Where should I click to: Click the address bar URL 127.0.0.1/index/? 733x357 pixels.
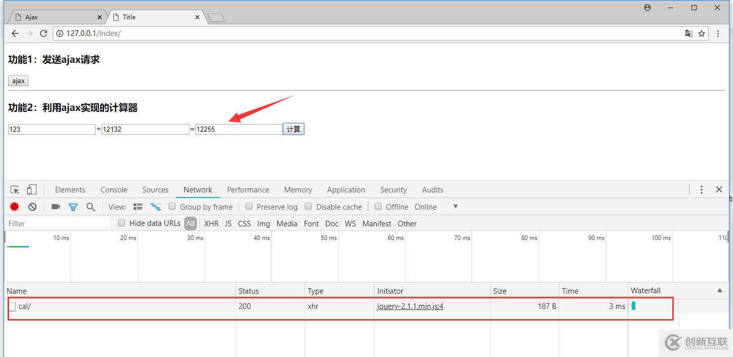click(x=94, y=33)
